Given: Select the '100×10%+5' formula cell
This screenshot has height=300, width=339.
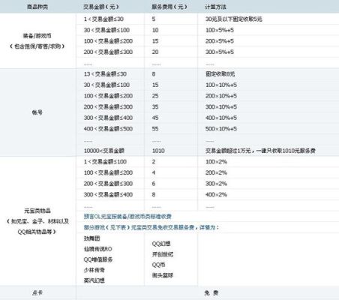Looking at the screenshot, I should (x=221, y=85).
